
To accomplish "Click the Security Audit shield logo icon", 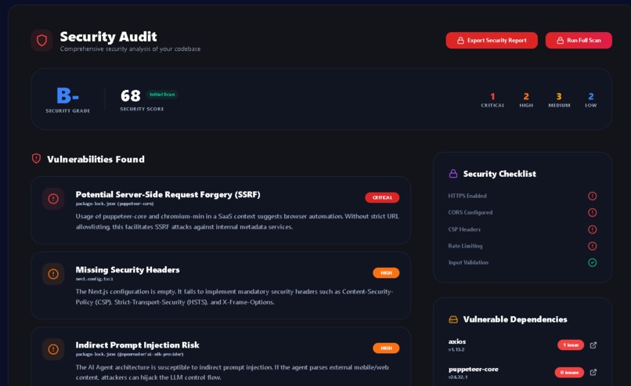I will click(x=41, y=40).
